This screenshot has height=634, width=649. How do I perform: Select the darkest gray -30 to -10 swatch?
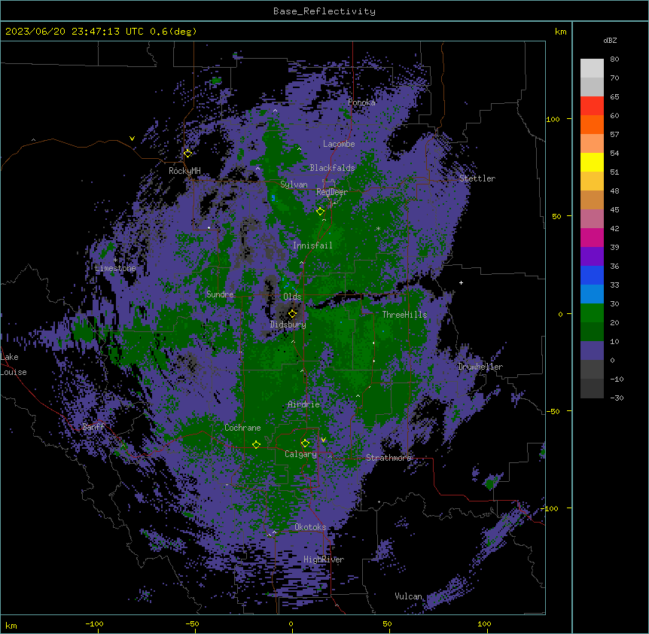tap(592, 389)
